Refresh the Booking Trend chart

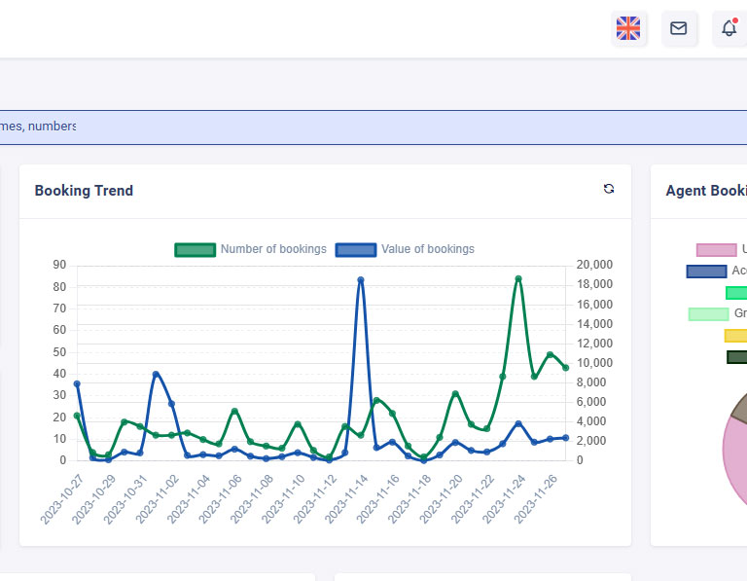tap(609, 189)
